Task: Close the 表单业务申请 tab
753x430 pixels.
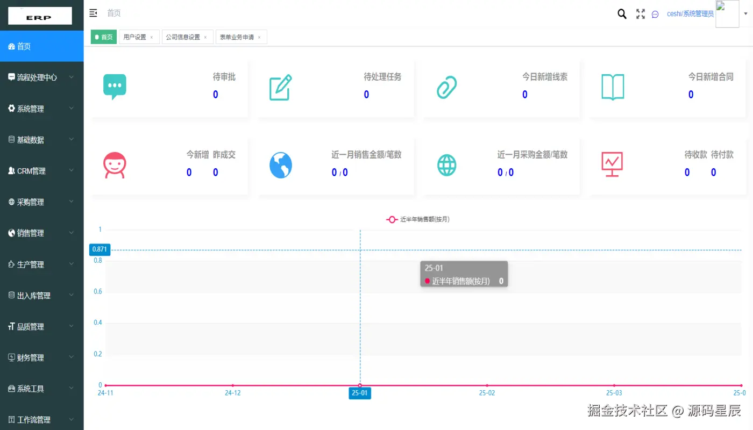Action: pos(259,38)
